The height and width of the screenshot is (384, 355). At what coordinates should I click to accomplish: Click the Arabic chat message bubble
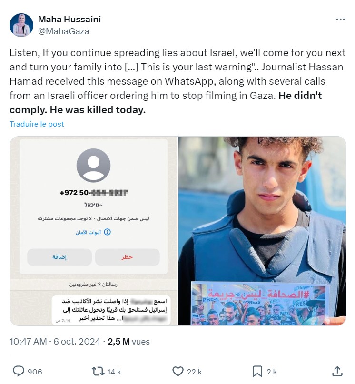click(x=111, y=310)
